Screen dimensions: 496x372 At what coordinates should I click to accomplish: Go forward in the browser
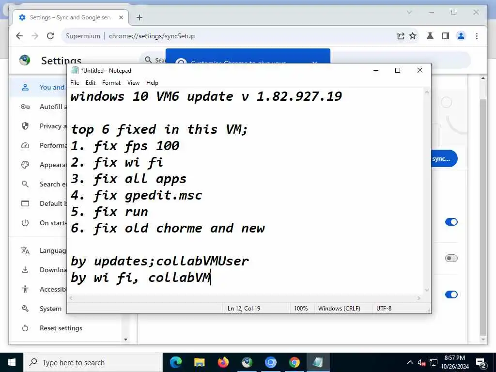click(35, 36)
